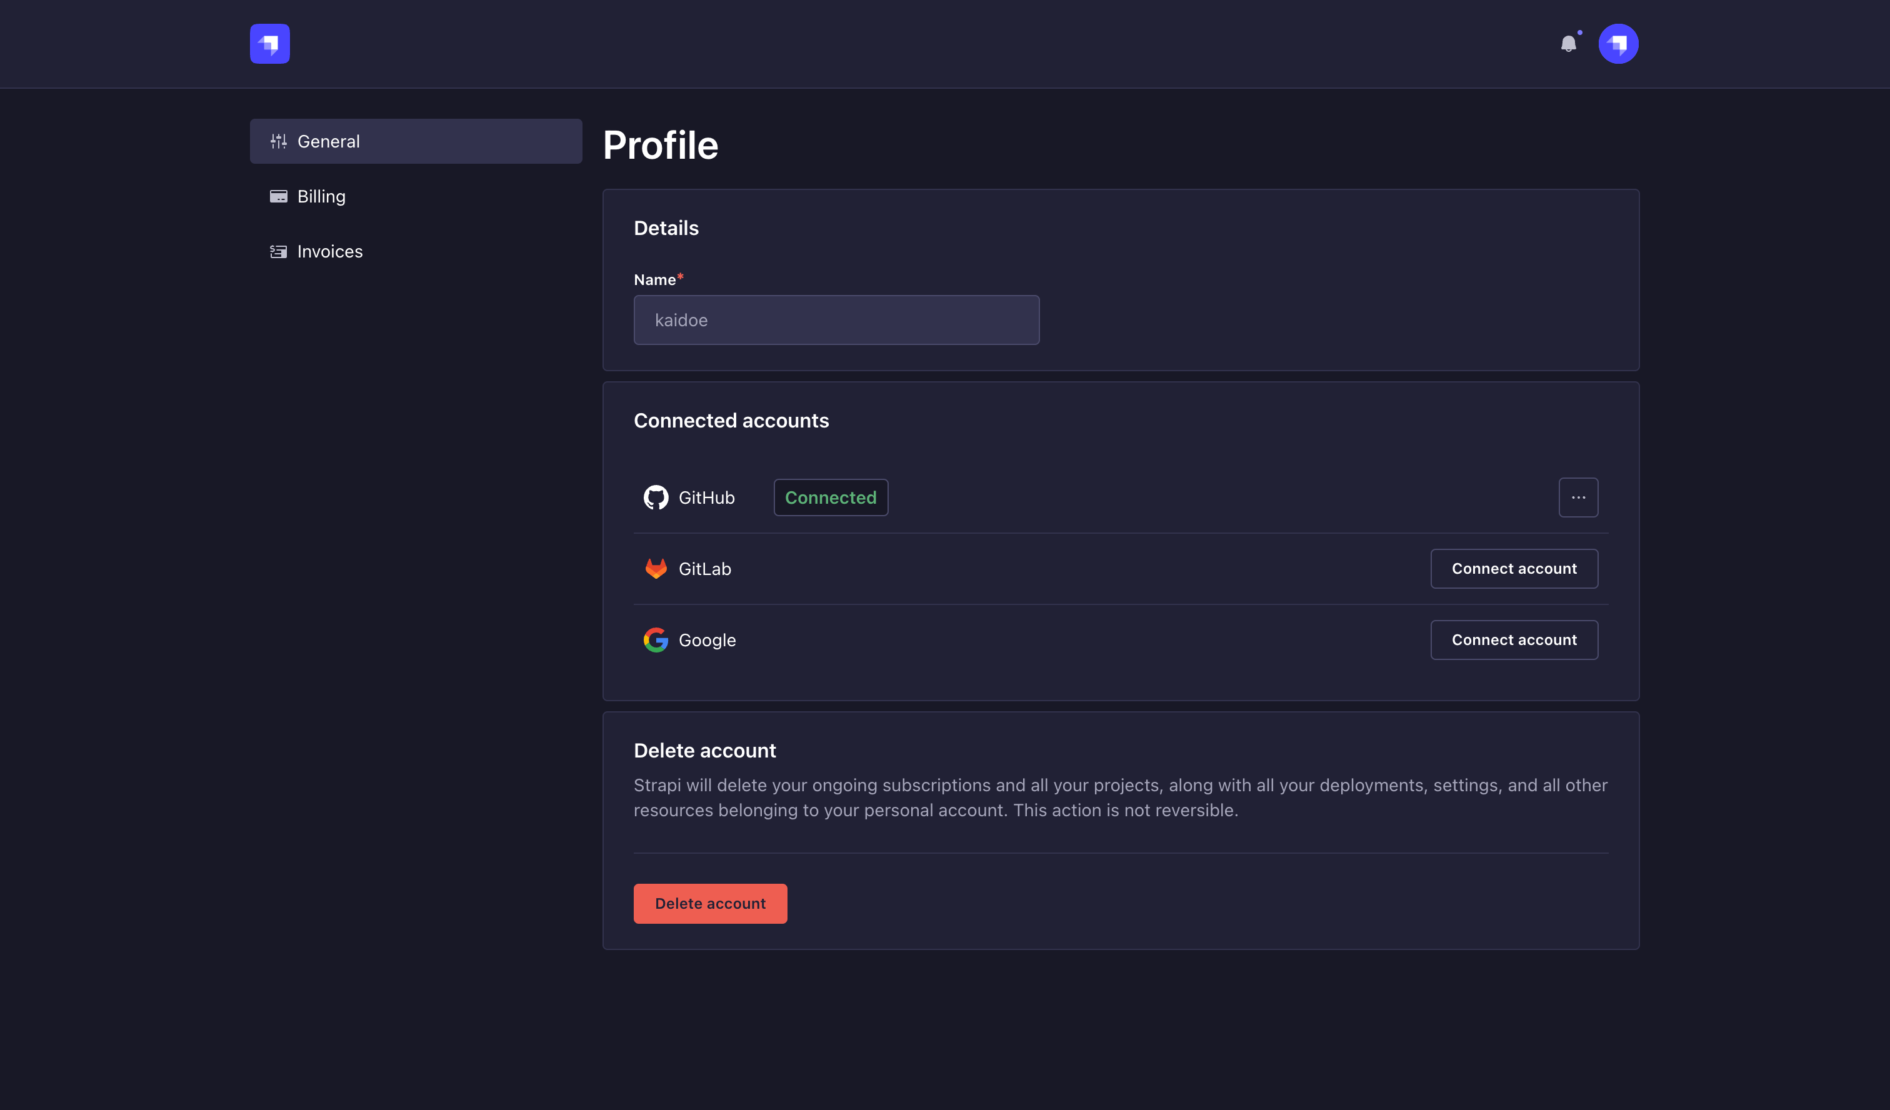Connect a GitLab account
Image resolution: width=1890 pixels, height=1110 pixels.
pyautogui.click(x=1514, y=569)
